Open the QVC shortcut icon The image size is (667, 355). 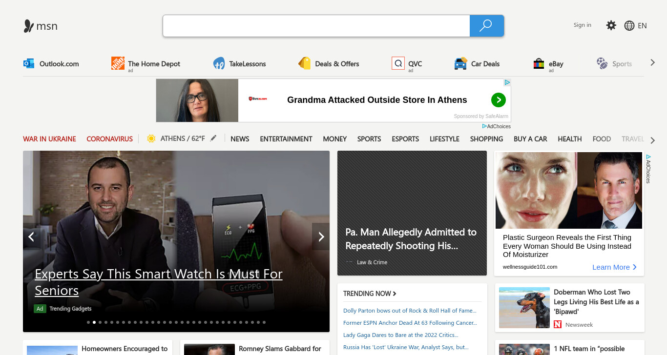tap(398, 63)
